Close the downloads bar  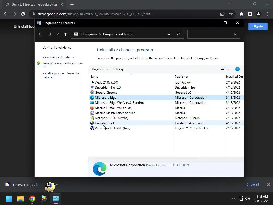coord(268,184)
